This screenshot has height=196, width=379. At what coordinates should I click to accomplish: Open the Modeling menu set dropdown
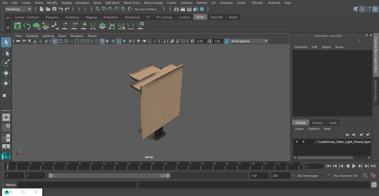(x=19, y=9)
